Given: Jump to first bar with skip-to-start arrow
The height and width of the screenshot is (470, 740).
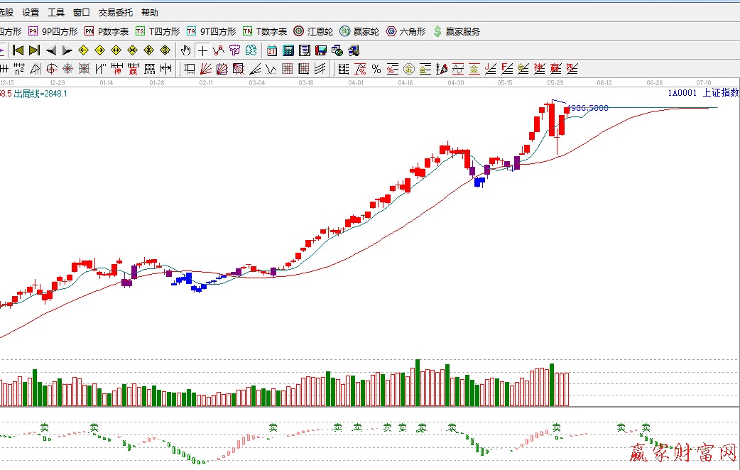Looking at the screenshot, I should [18, 50].
